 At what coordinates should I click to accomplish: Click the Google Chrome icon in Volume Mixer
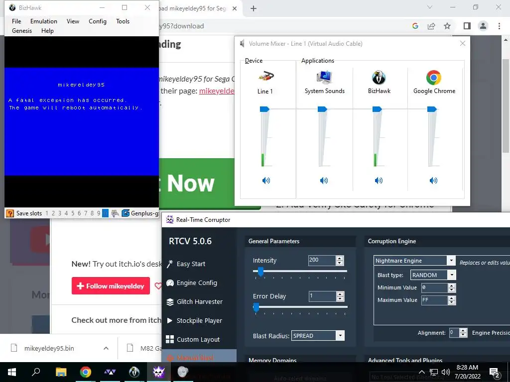click(434, 77)
